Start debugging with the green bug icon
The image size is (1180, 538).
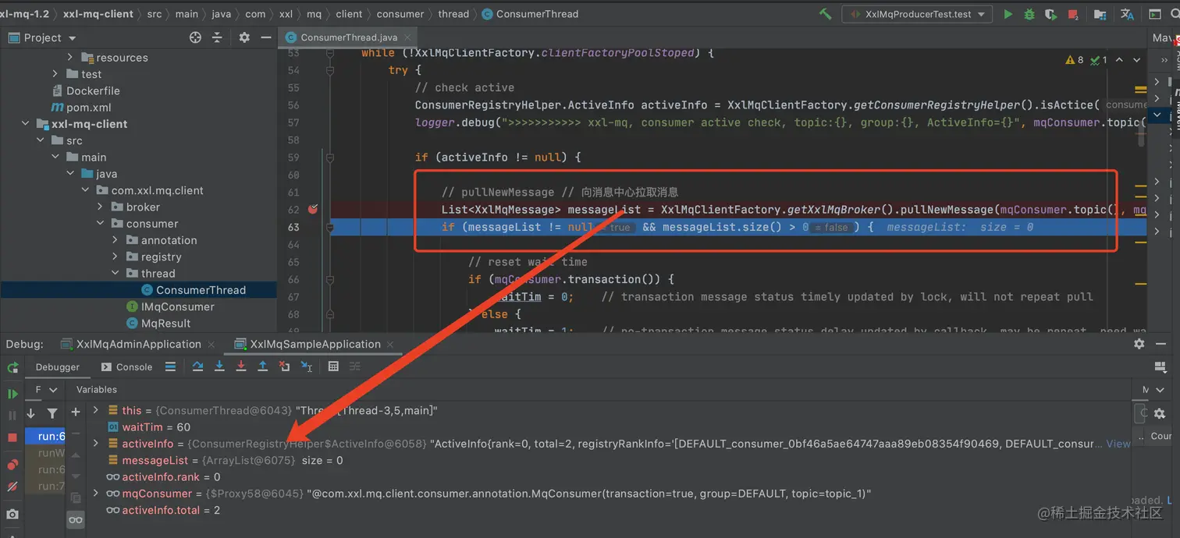coord(1029,14)
